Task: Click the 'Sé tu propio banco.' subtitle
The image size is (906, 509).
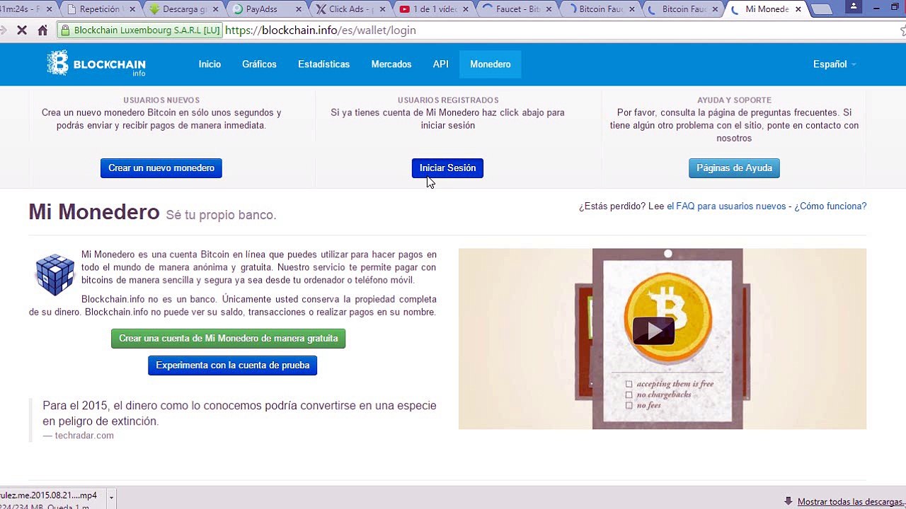Action: (221, 215)
